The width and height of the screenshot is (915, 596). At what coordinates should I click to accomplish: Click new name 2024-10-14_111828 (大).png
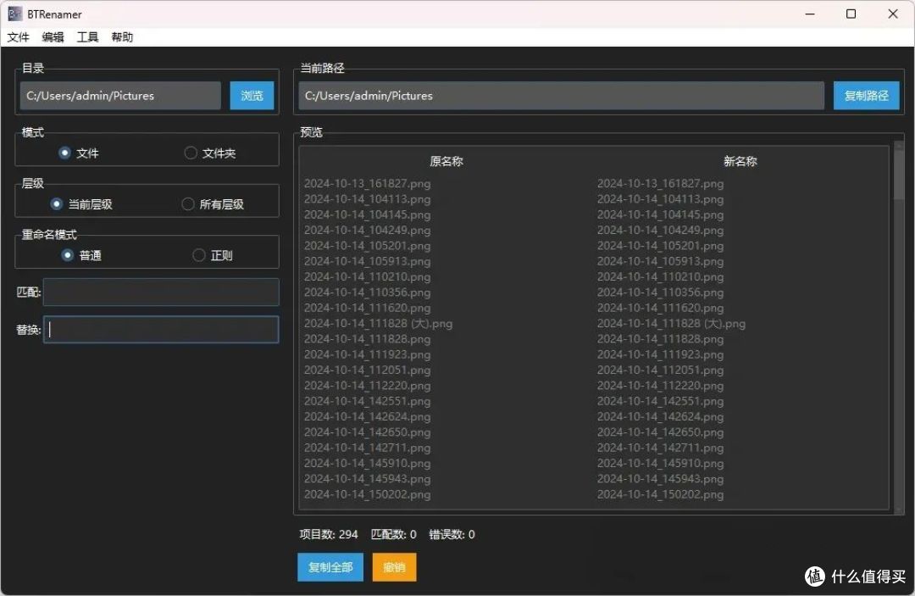[671, 323]
